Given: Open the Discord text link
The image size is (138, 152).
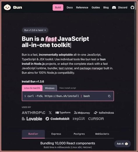Looking at the screenshot, I should tap(123, 8).
